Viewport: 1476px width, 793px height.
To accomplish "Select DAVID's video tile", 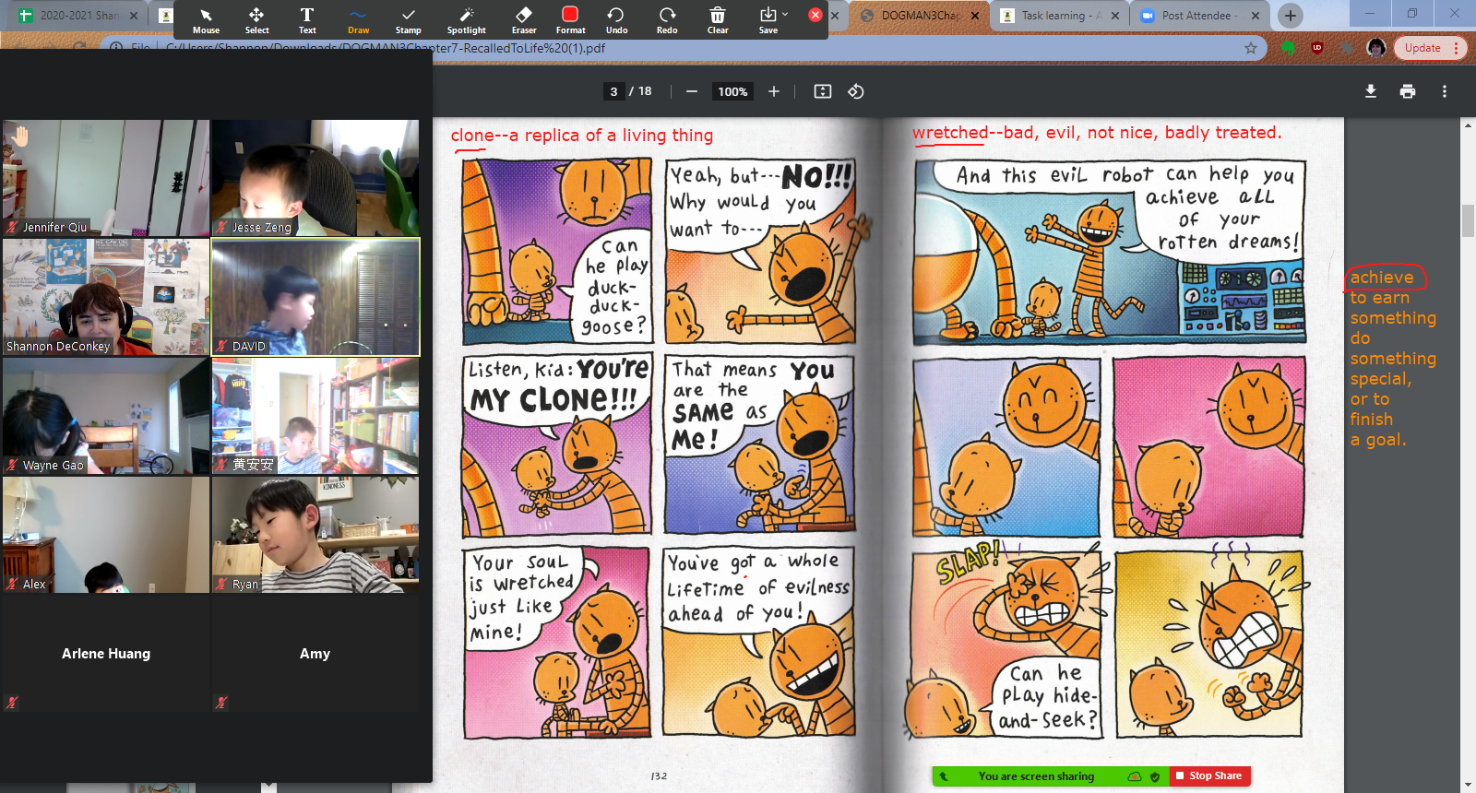I will tap(315, 297).
